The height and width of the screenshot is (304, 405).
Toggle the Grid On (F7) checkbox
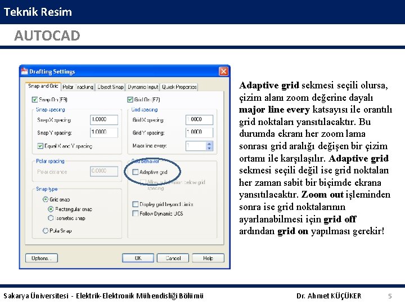click(x=130, y=100)
